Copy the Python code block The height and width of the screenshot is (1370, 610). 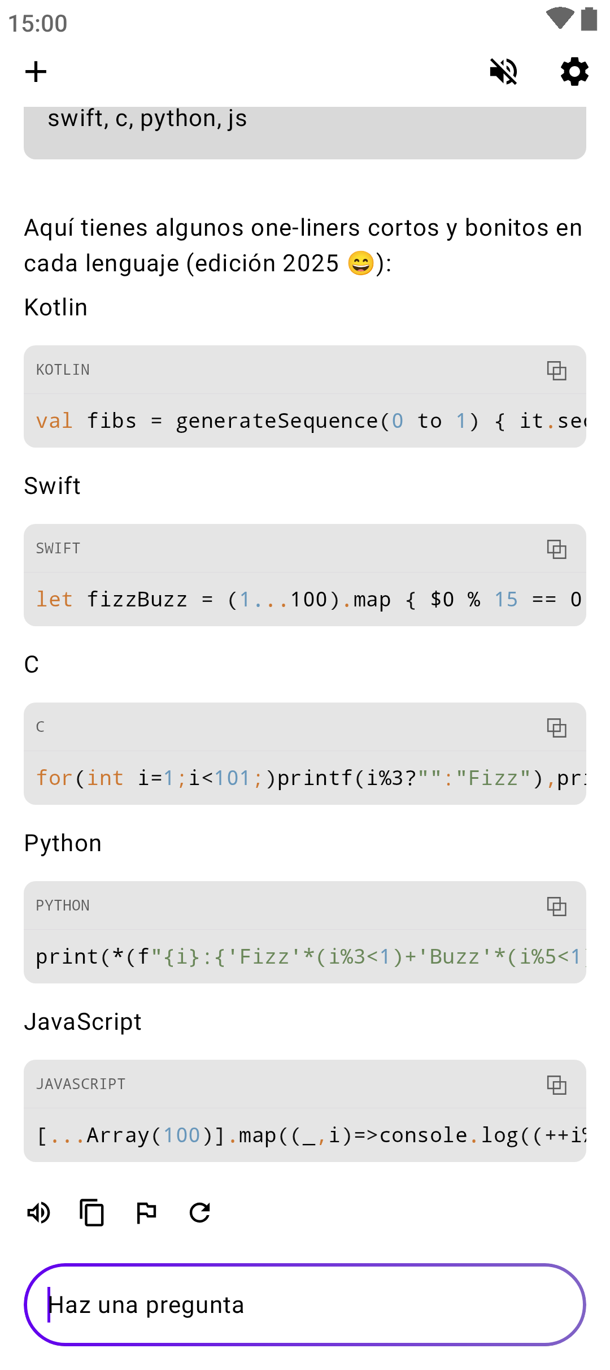click(x=556, y=906)
